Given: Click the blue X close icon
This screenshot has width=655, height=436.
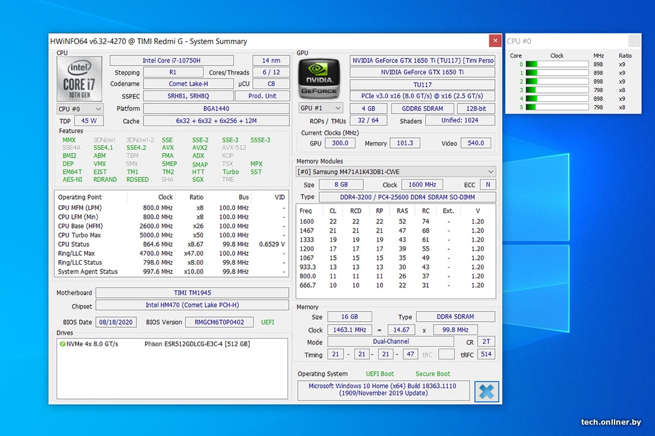Looking at the screenshot, I should (x=486, y=391).
